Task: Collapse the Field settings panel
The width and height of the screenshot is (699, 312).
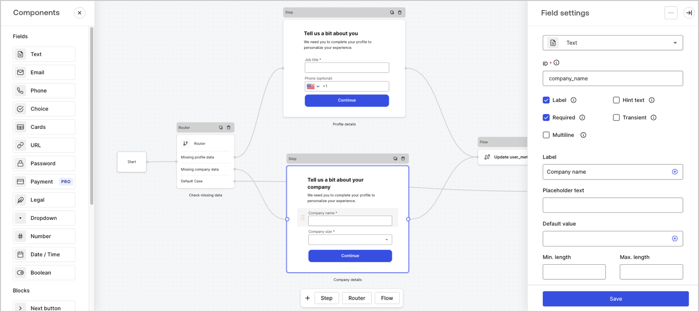Action: [x=689, y=12]
